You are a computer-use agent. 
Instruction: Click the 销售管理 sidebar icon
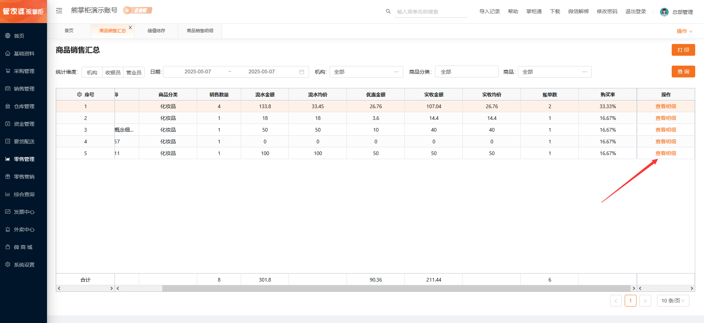(x=8, y=88)
